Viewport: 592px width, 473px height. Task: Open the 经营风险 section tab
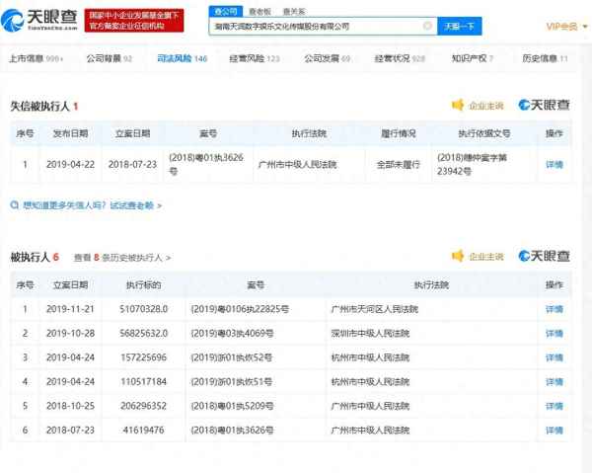[x=255, y=58]
